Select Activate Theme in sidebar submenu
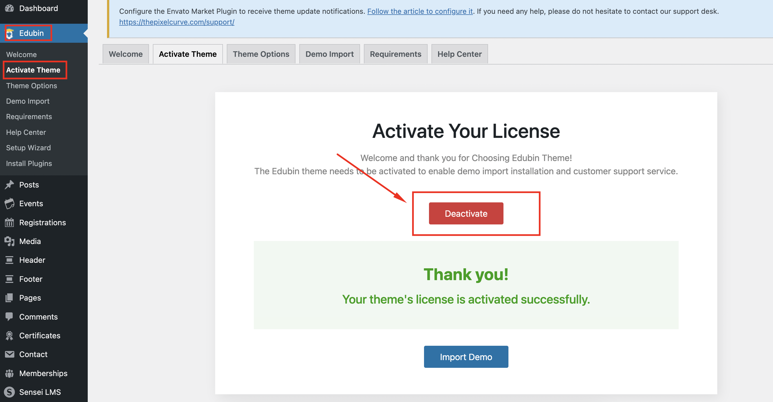 (x=33, y=70)
